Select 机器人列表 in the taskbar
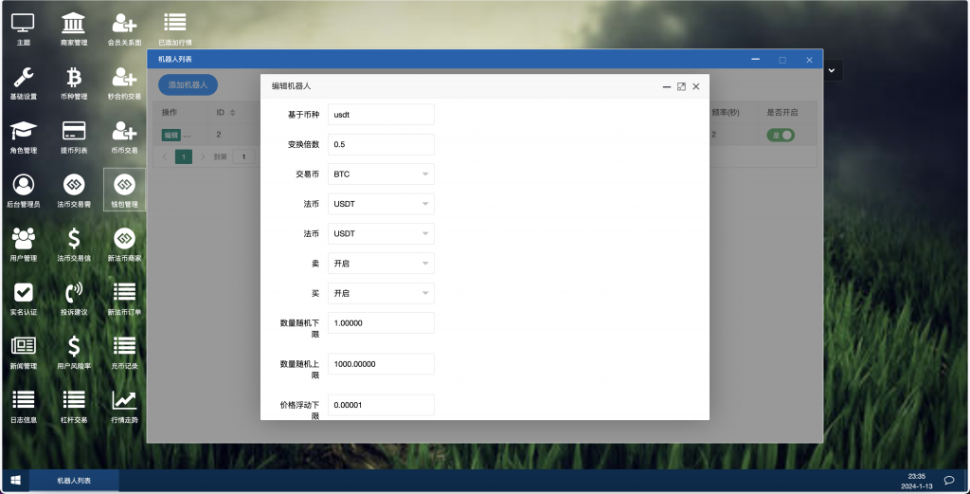The width and height of the screenshot is (970, 494). coord(74,481)
